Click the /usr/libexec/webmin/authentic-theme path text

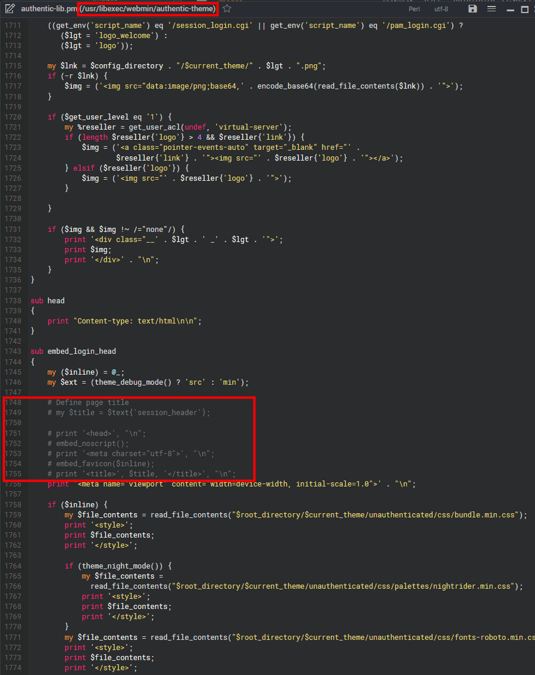[x=148, y=8]
